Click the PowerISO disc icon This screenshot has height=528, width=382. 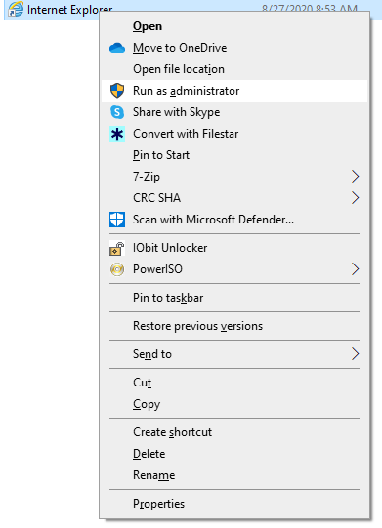117,269
